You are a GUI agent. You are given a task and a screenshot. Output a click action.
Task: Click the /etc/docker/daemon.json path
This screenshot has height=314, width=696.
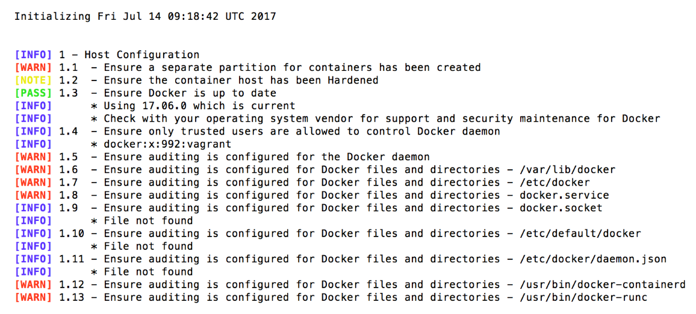(593, 259)
